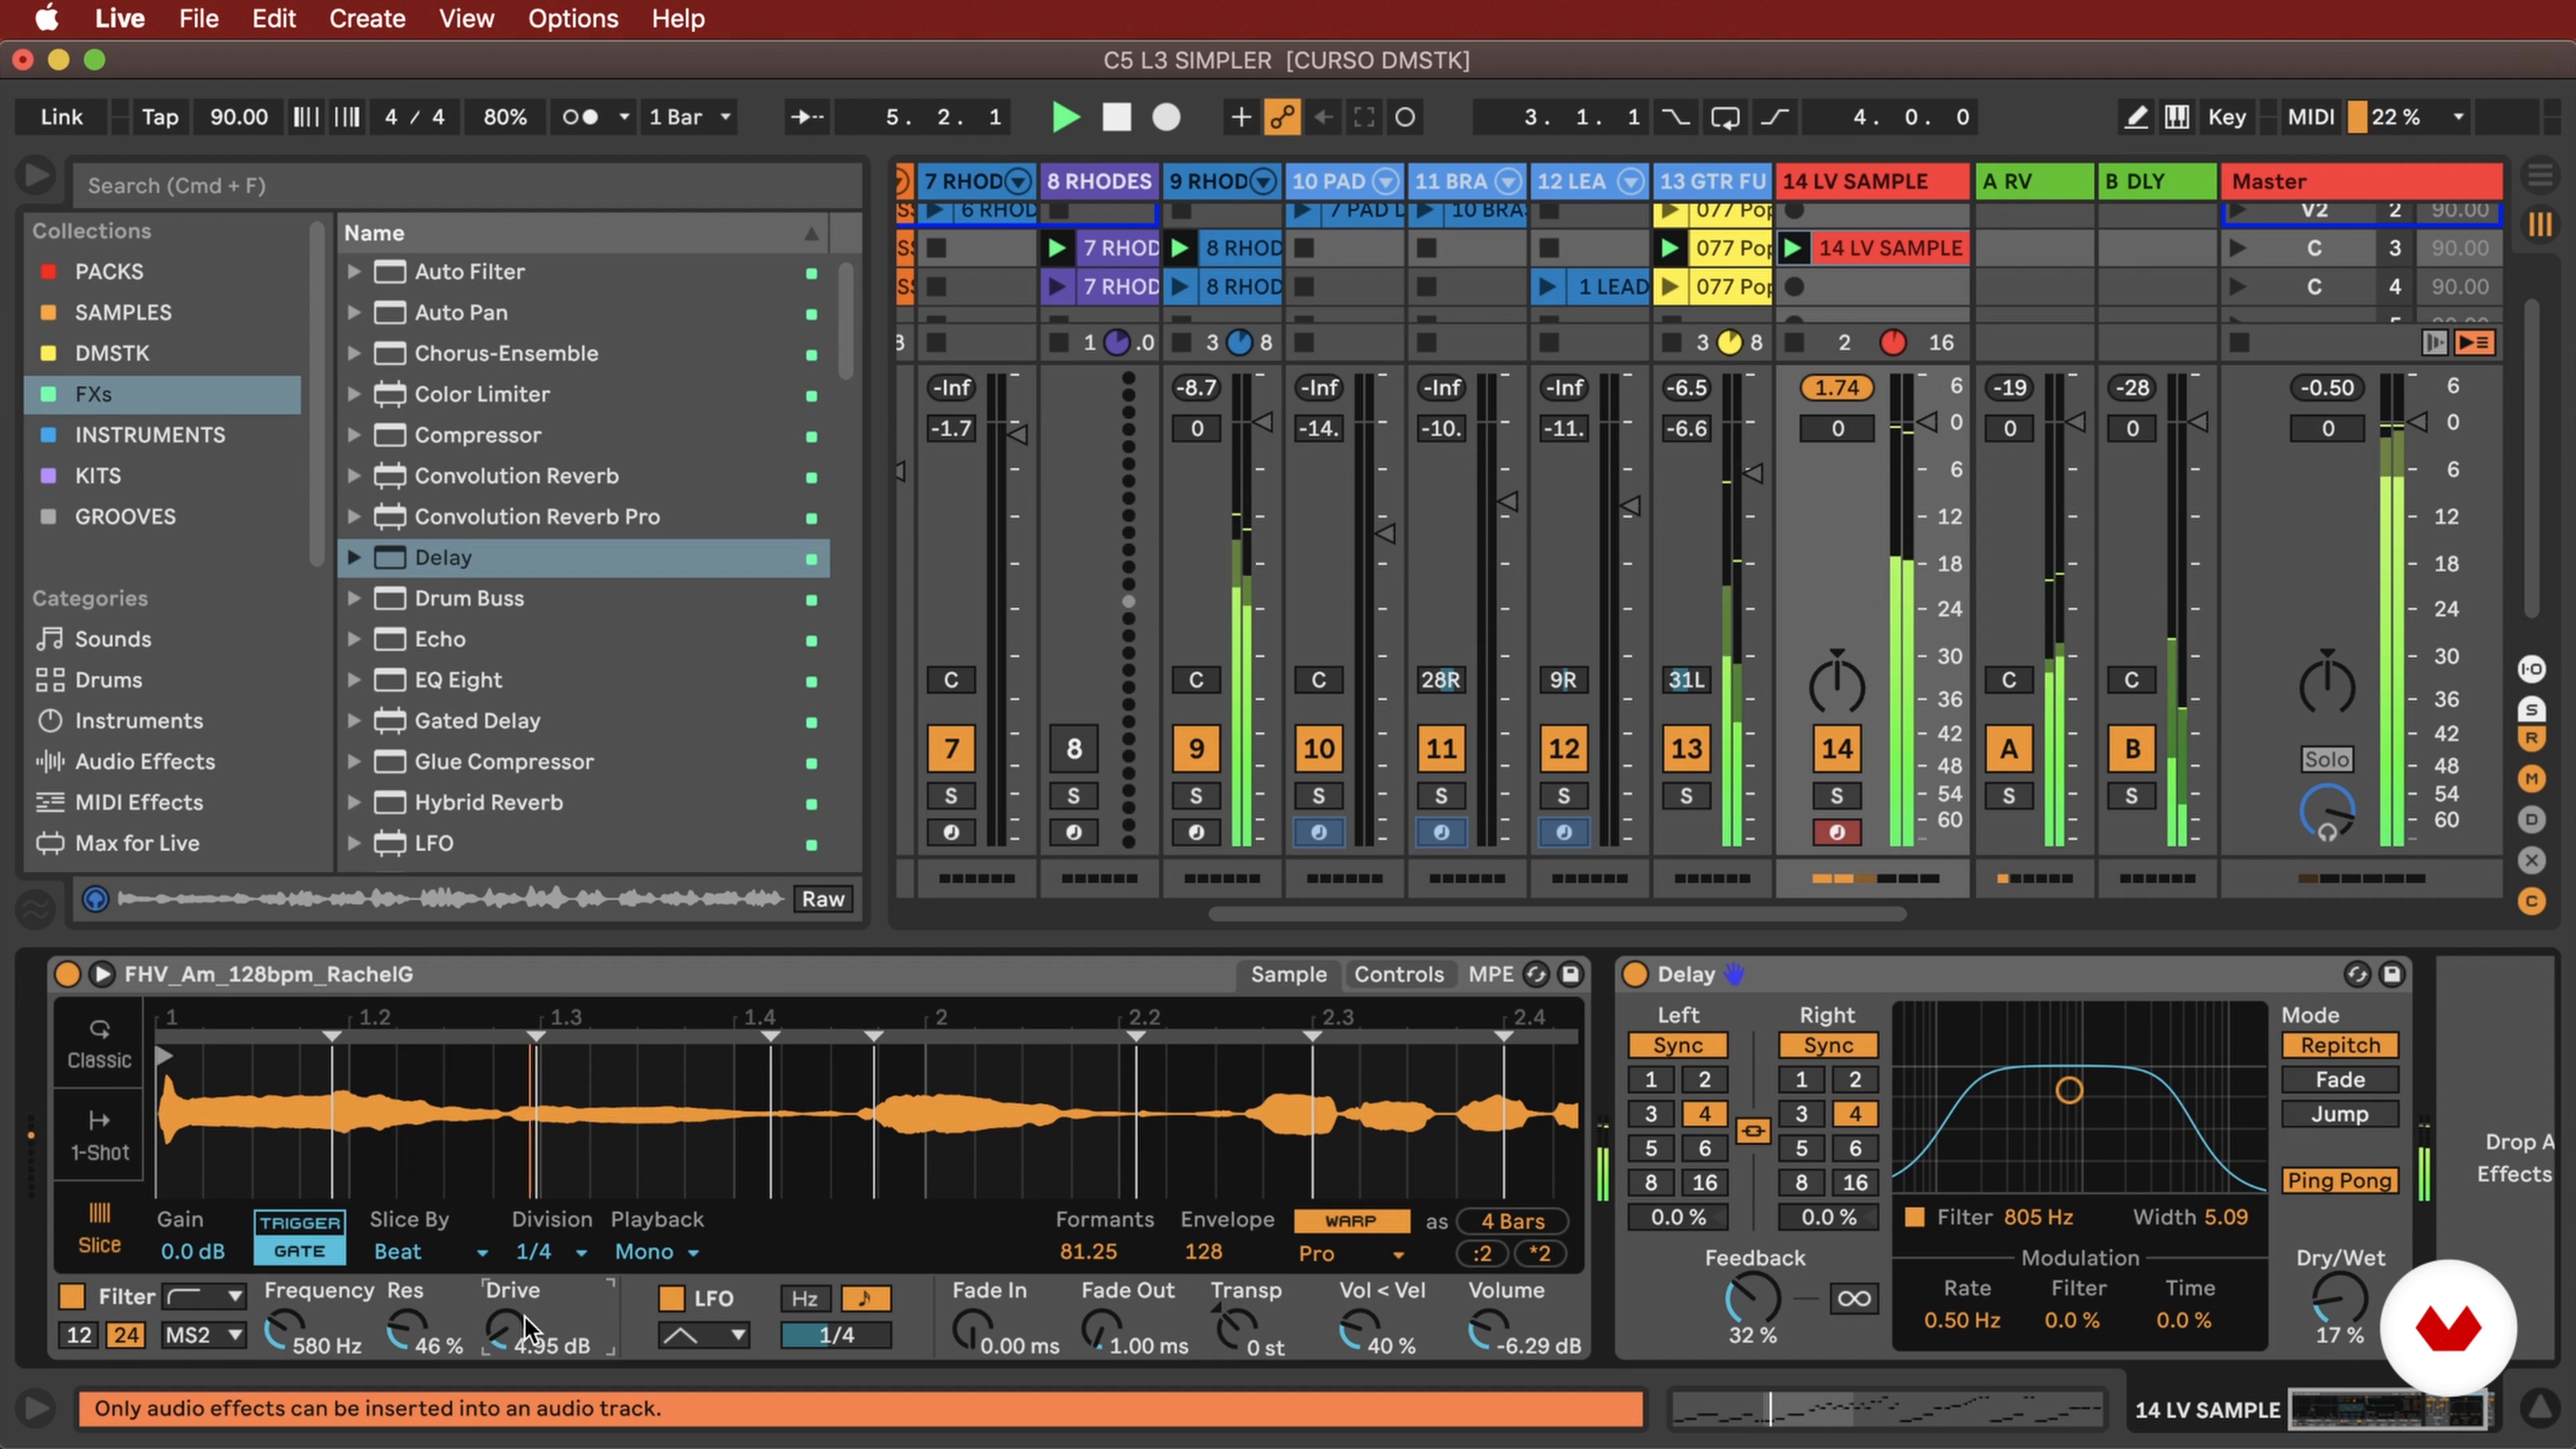Switch to the Controls tab in Simpler
This screenshot has height=1449, width=2576.
click(1398, 974)
